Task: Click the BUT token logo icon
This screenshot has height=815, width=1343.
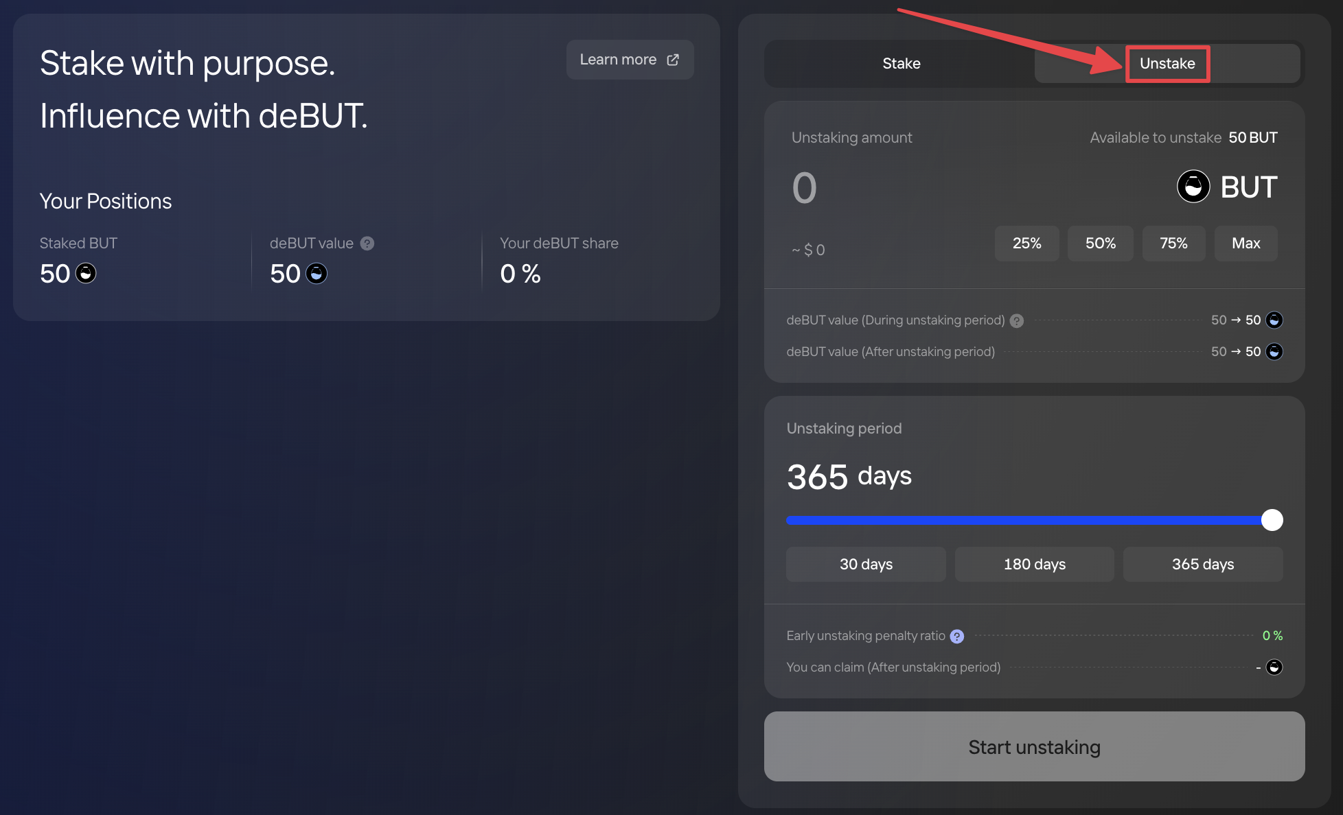Action: (x=1193, y=187)
